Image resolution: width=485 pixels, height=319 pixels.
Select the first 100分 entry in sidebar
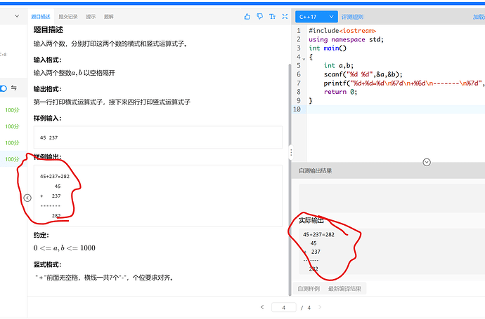[x=13, y=110]
